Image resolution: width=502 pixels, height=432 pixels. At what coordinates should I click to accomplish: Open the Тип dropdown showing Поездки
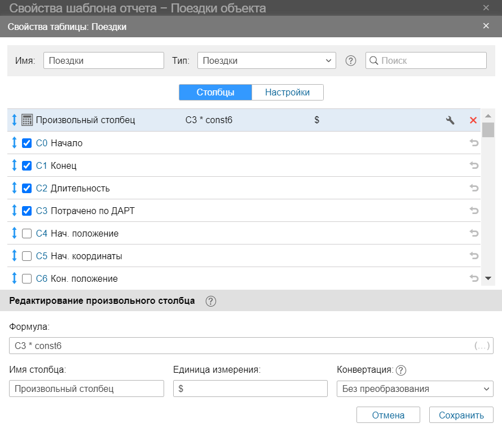click(266, 61)
